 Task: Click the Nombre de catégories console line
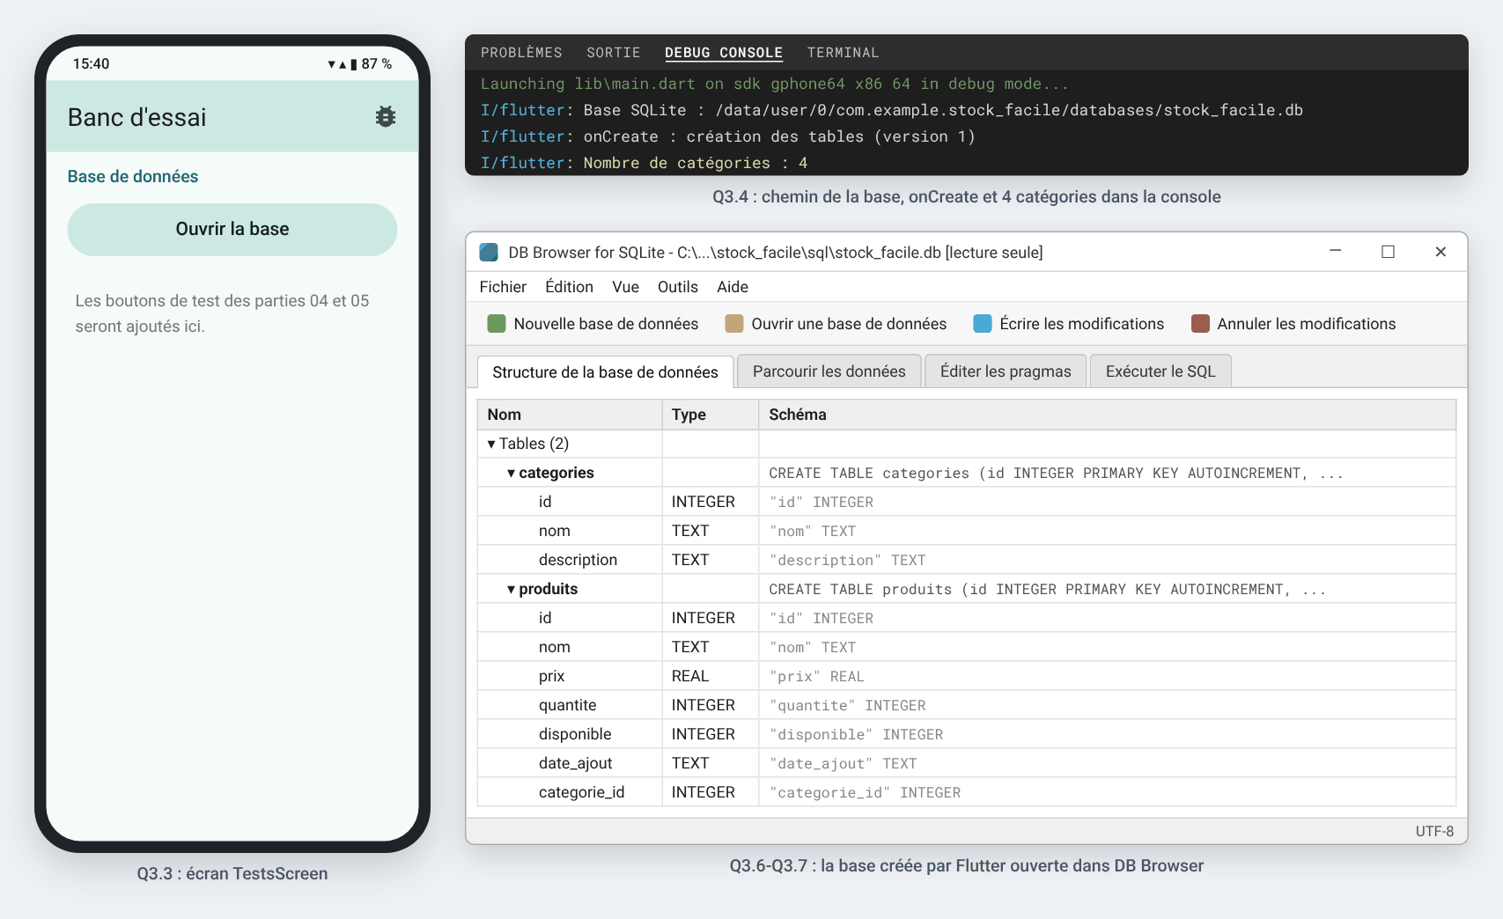pos(644,163)
